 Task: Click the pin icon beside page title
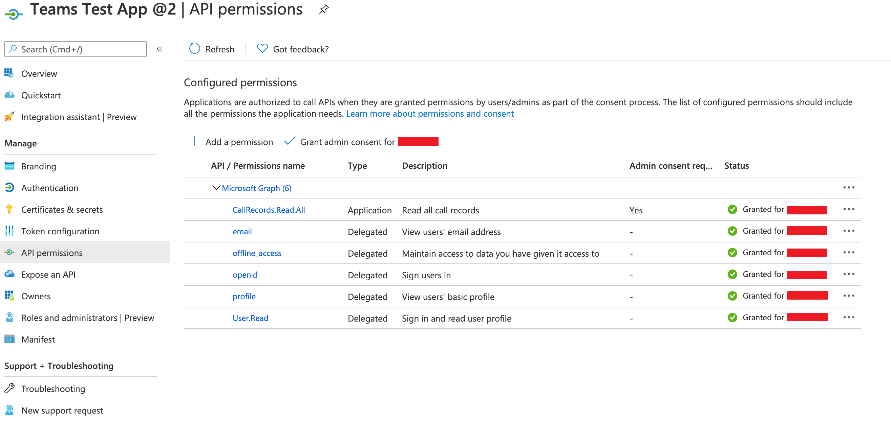(x=323, y=9)
